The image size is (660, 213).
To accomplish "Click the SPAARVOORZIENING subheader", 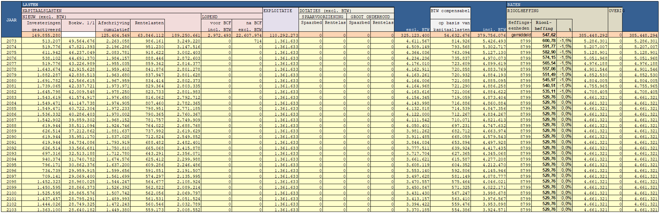I will point(322,17).
